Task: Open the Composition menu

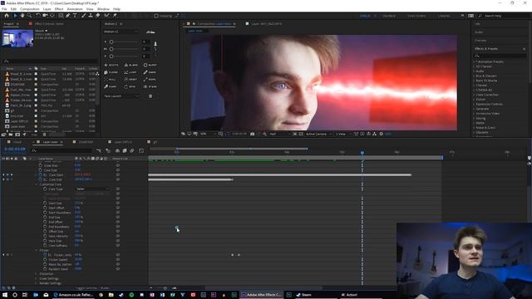Action: 30,9
